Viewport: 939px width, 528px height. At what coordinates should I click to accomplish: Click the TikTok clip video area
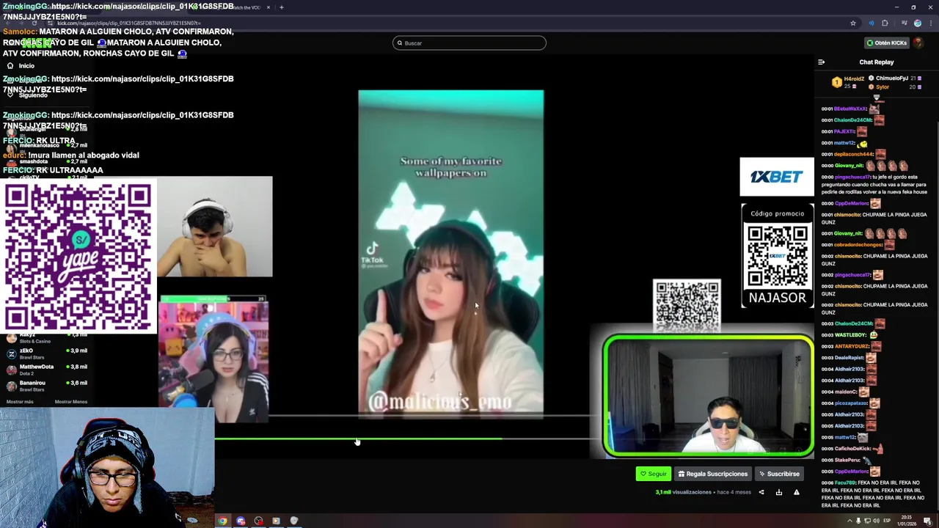pyautogui.click(x=451, y=254)
